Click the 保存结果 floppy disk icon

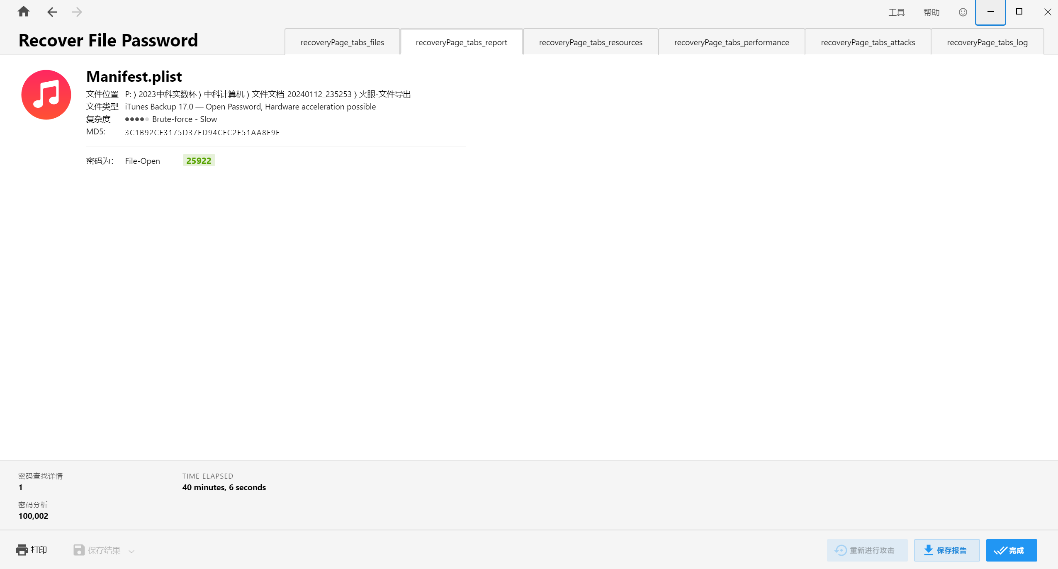tap(79, 550)
